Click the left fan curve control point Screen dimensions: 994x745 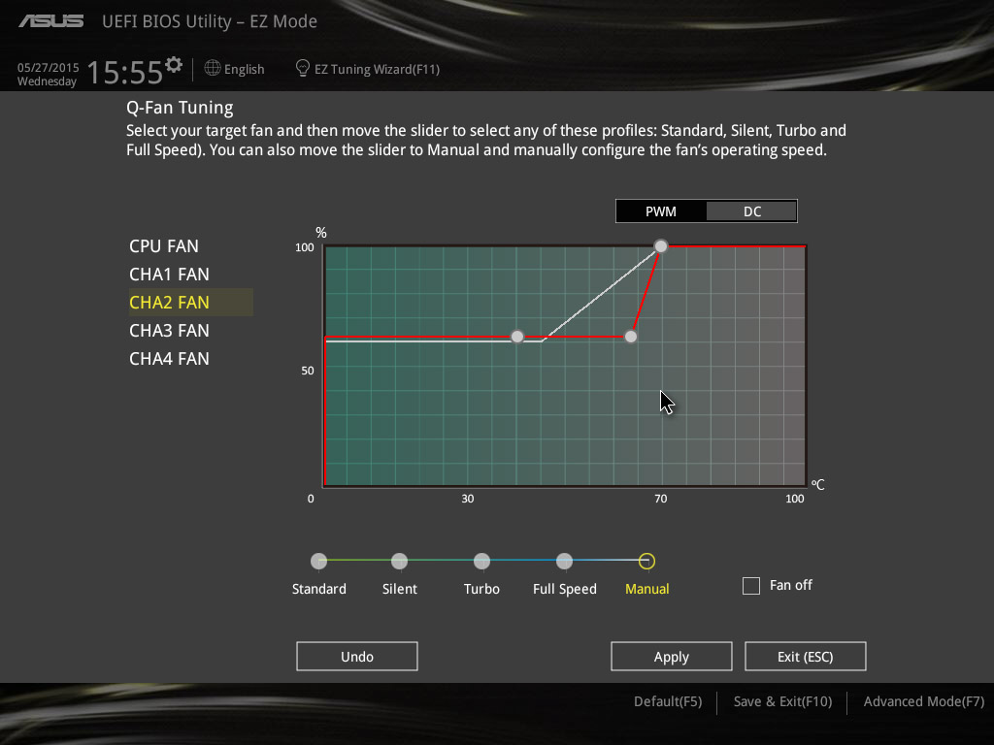click(517, 337)
